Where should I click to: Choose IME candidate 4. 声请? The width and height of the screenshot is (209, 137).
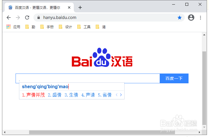pyautogui.click(x=88, y=95)
